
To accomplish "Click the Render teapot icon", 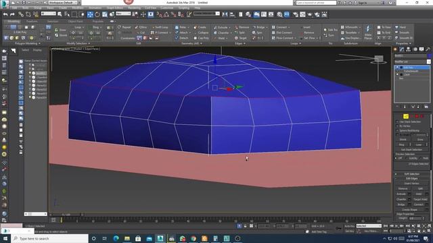I will coord(310,14).
